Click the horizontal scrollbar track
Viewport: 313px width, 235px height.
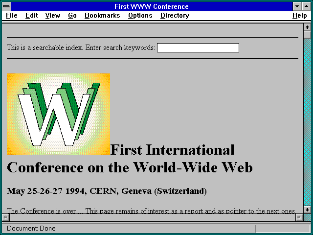click(153, 217)
